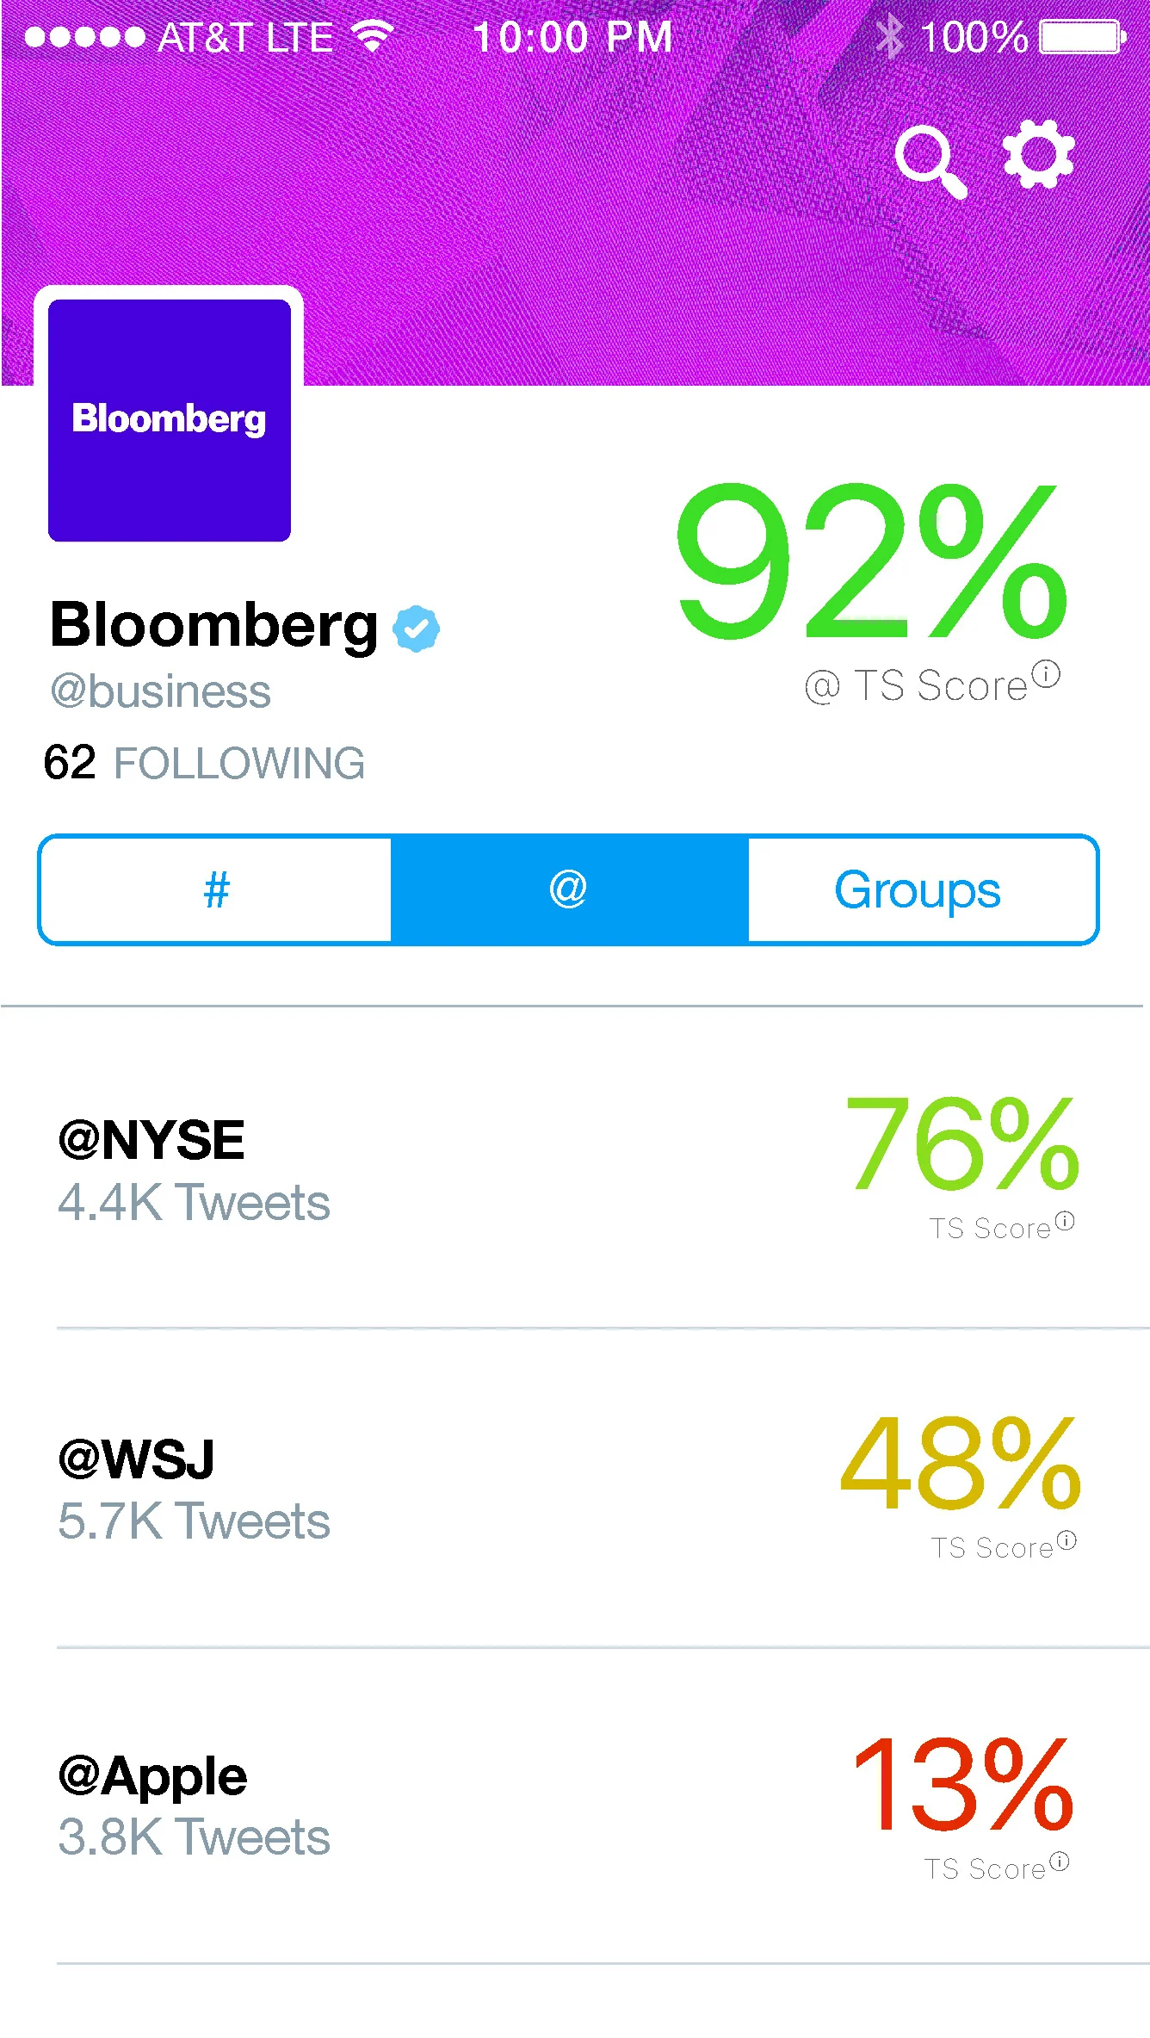Tap the @business handle
This screenshot has height=2038, width=1150.
pos(161,691)
